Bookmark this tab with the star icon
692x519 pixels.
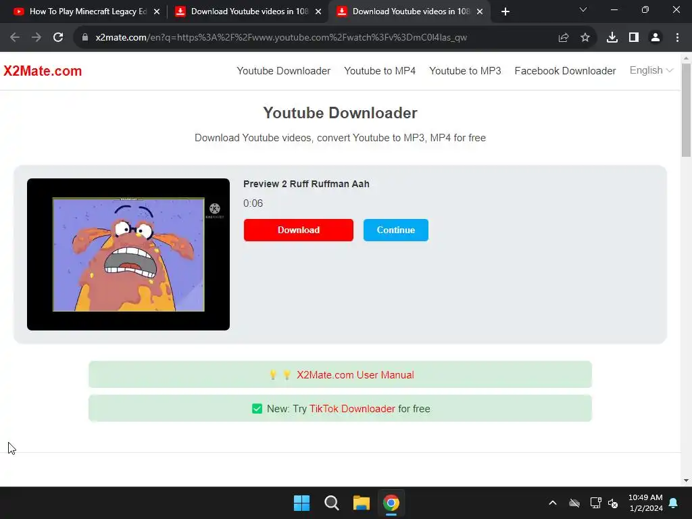[585, 38]
